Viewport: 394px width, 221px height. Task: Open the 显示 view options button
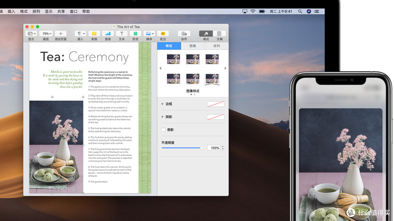[31, 33]
